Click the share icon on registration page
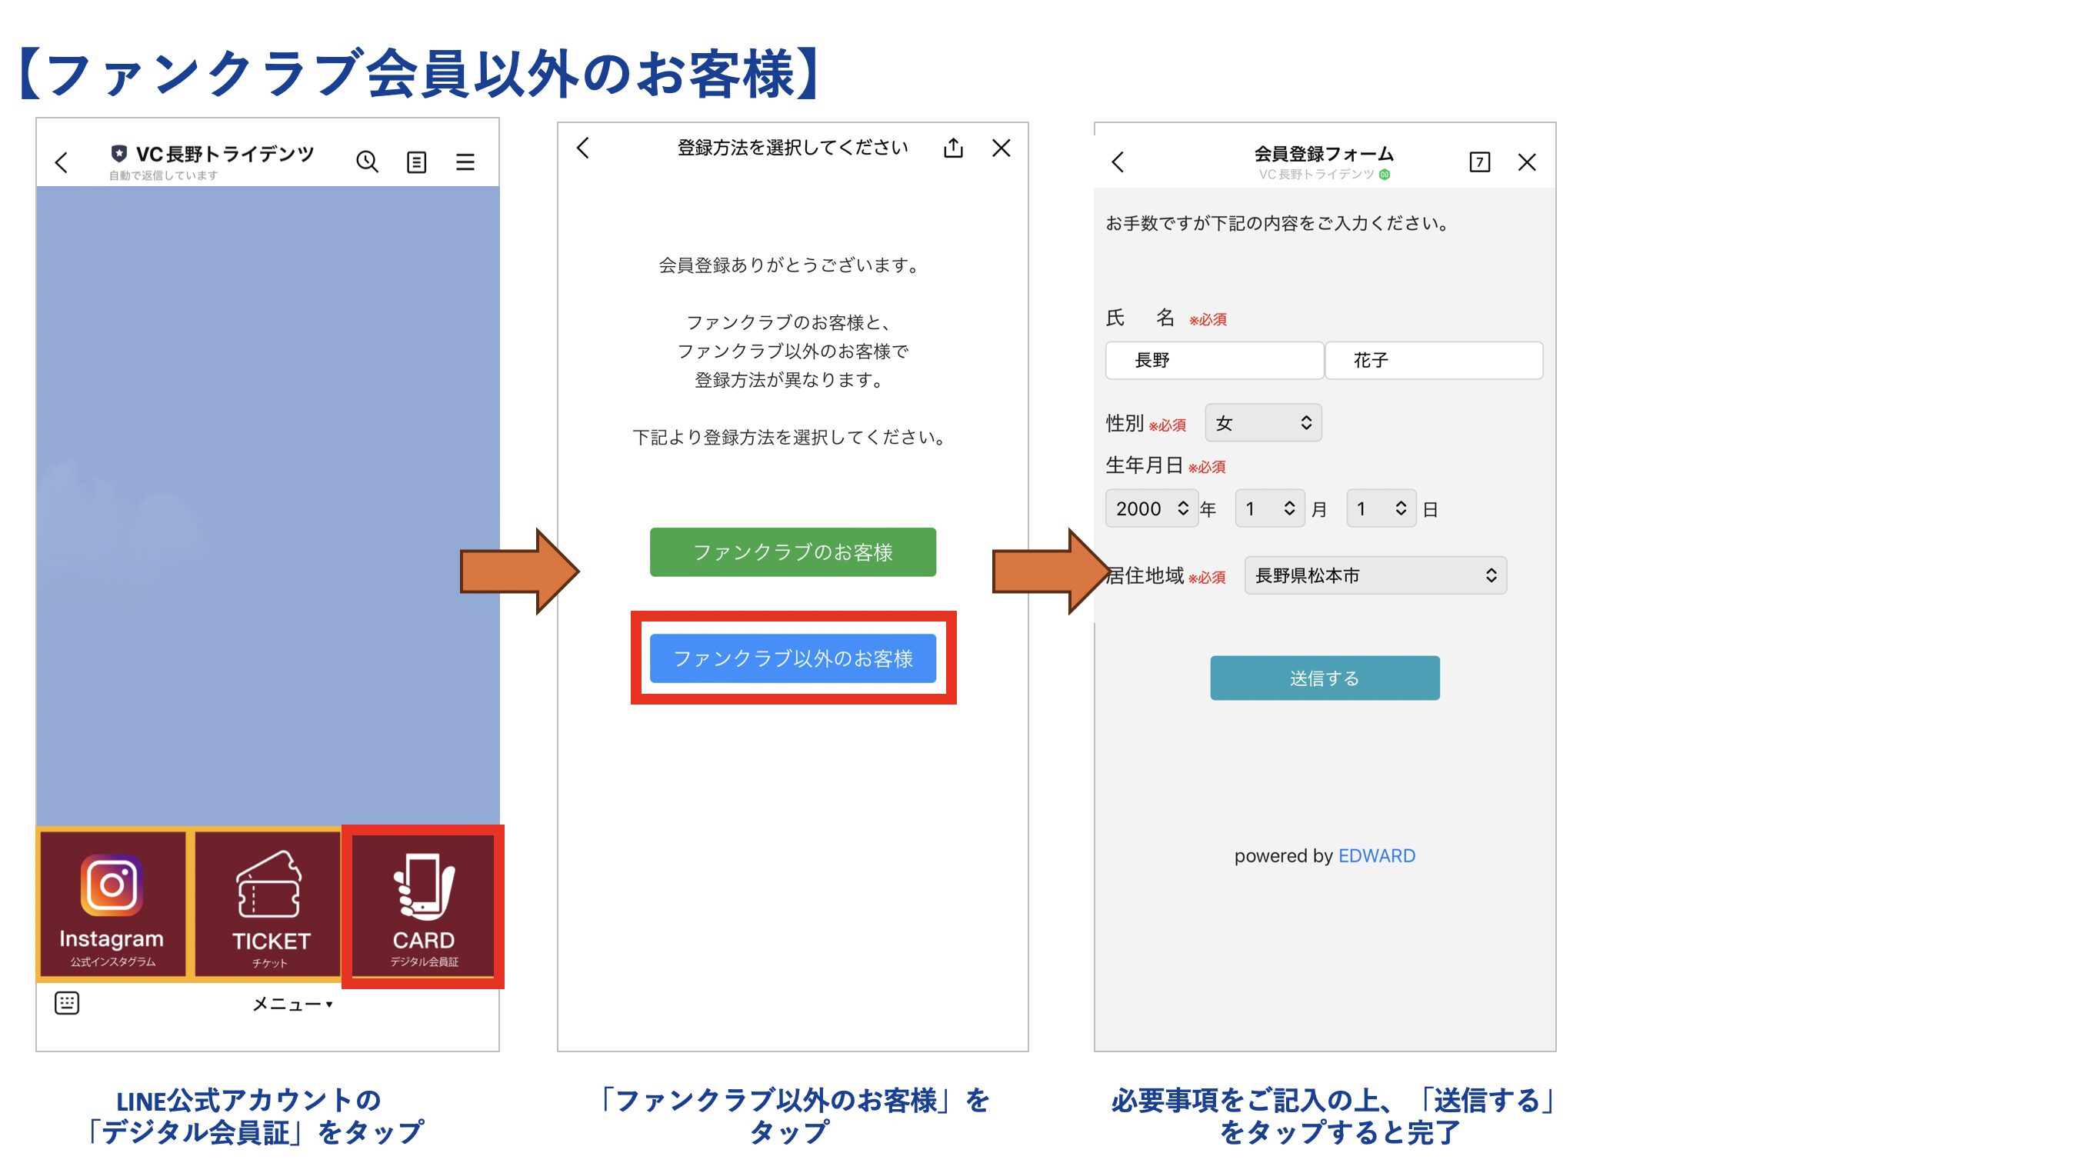The width and height of the screenshot is (2083, 1163). 953,148
